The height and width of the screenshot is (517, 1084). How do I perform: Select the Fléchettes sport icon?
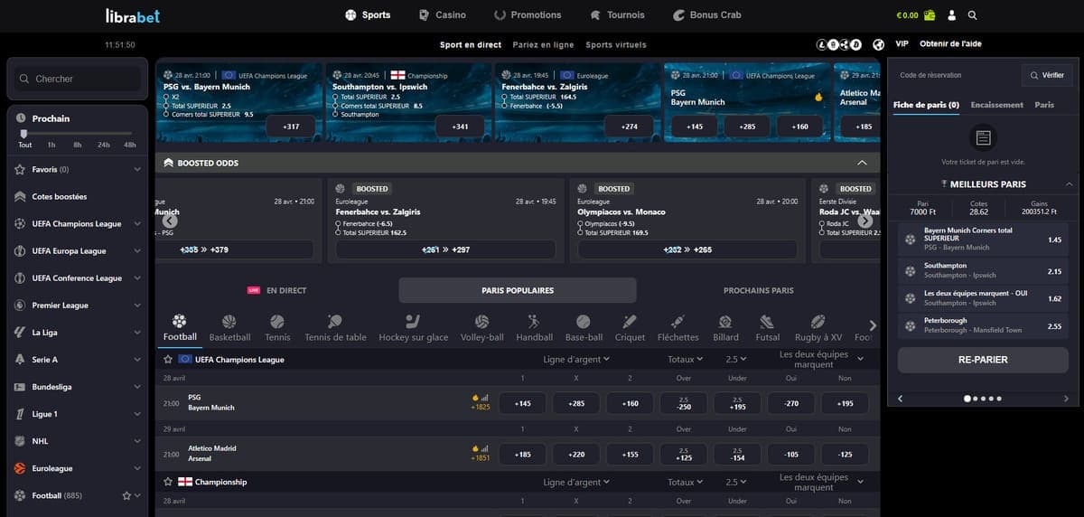pyautogui.click(x=677, y=329)
